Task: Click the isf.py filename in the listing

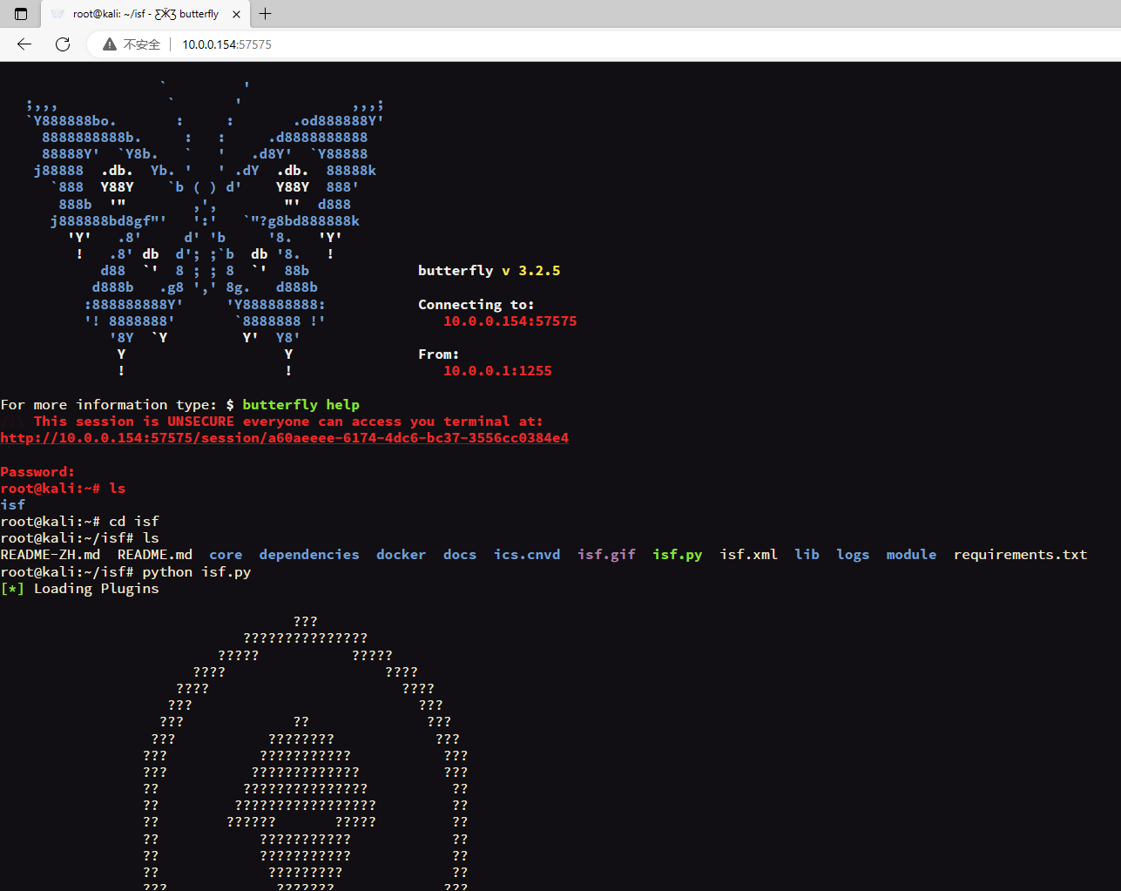Action: point(678,554)
